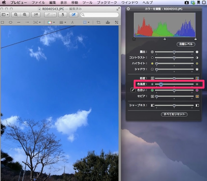
Task: Open the プレビュー application menu
Action: pos(19,3)
